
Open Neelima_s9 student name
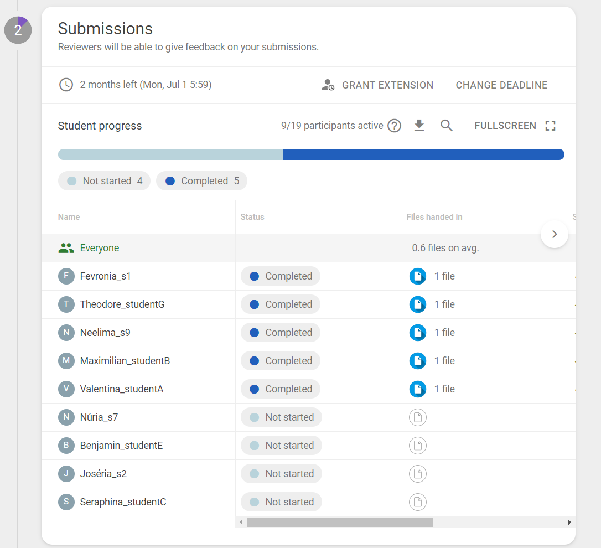(x=105, y=333)
